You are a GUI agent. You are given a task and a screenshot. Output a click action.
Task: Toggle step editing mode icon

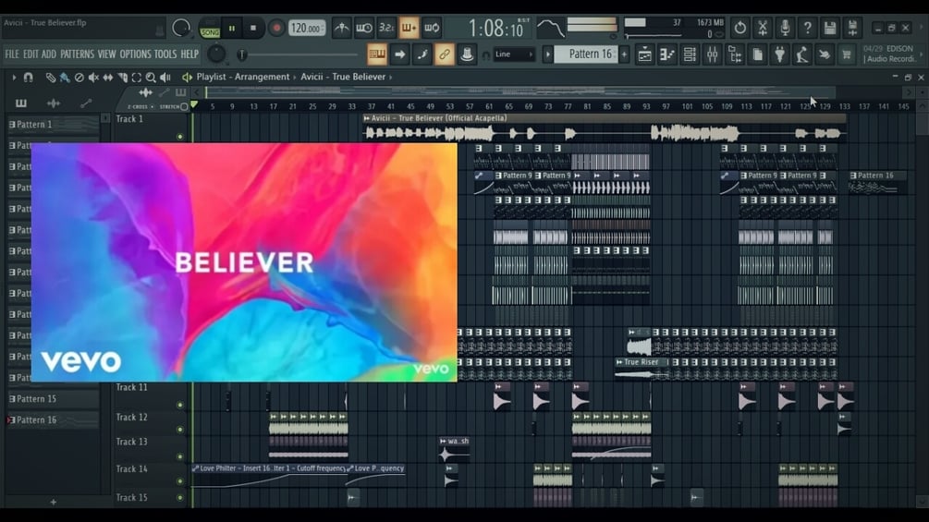422,55
